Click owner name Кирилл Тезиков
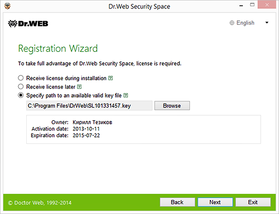 tap(92, 122)
